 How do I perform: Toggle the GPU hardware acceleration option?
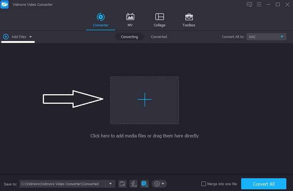[144, 184]
